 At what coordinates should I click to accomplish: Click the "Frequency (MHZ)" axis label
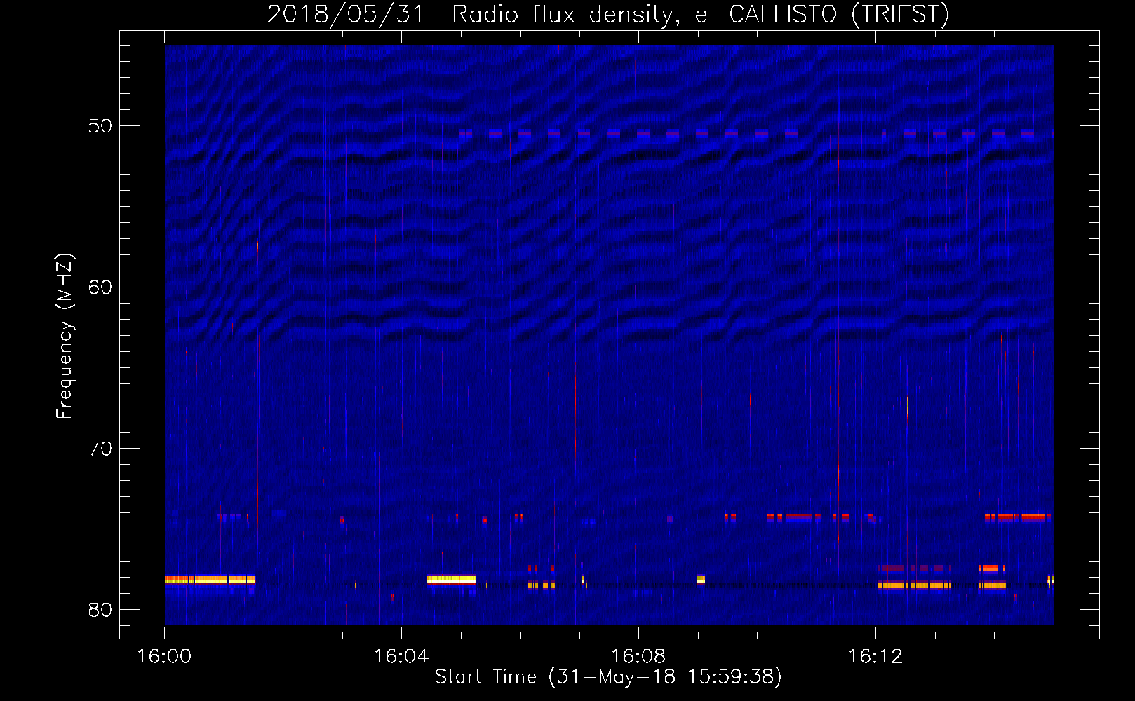point(65,336)
